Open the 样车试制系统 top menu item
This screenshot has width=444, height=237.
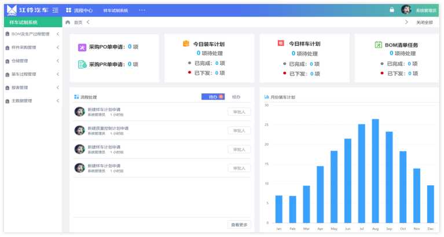116,10
